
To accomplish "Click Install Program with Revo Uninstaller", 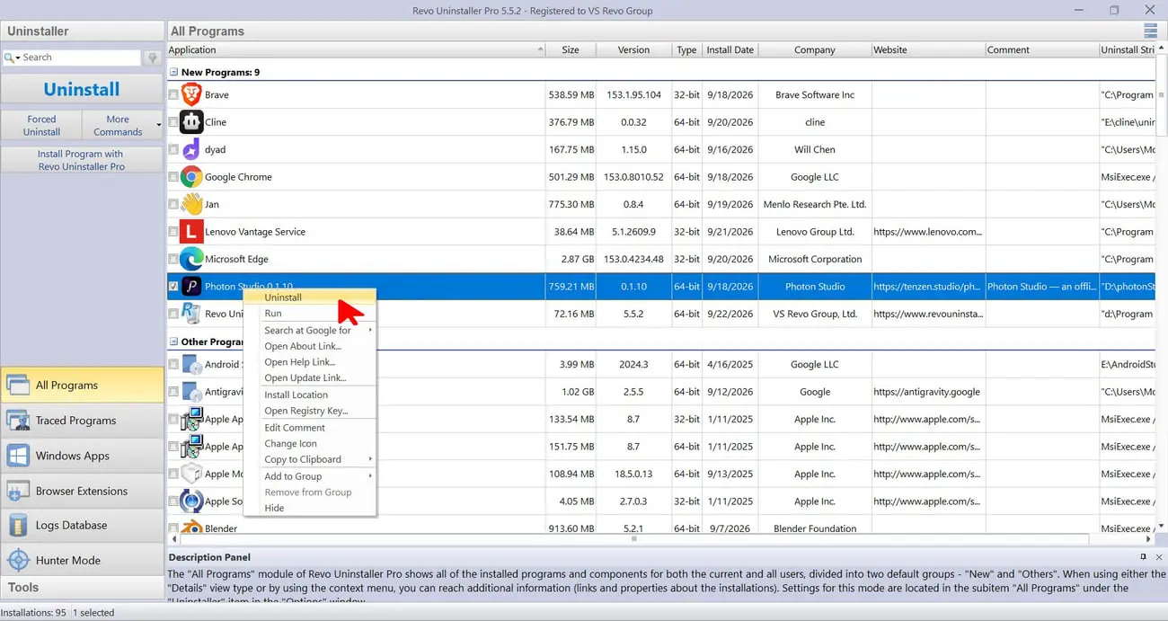I will 82,160.
